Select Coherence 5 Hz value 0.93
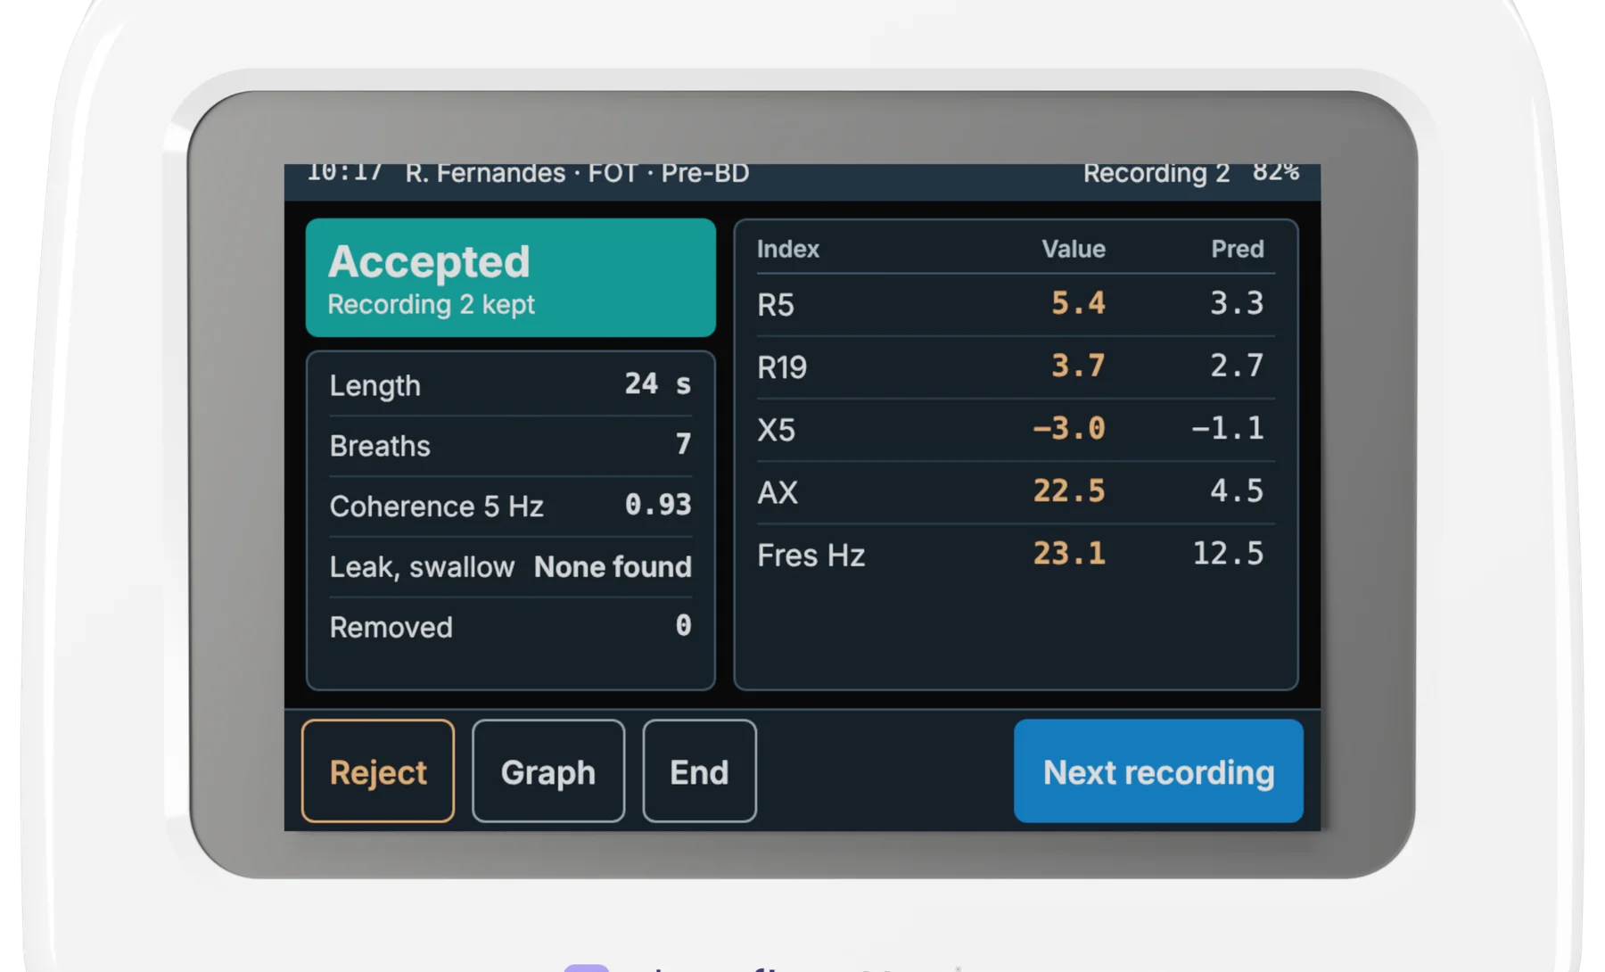This screenshot has height=972, width=1605. (658, 505)
